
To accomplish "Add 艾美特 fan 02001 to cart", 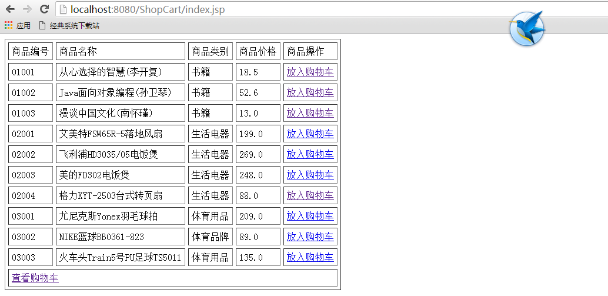I will [x=310, y=134].
